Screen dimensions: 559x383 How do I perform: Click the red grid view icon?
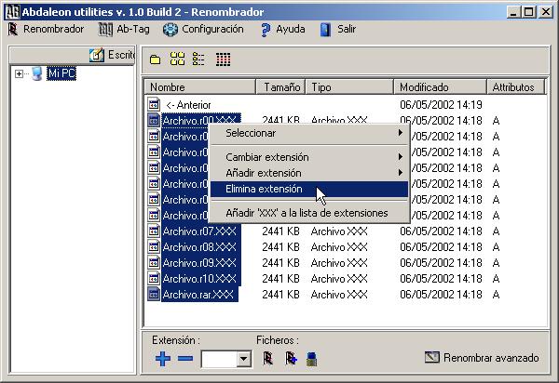[223, 59]
